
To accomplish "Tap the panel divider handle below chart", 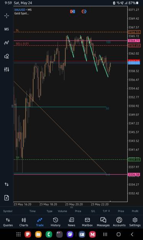I will click(71, 207).
